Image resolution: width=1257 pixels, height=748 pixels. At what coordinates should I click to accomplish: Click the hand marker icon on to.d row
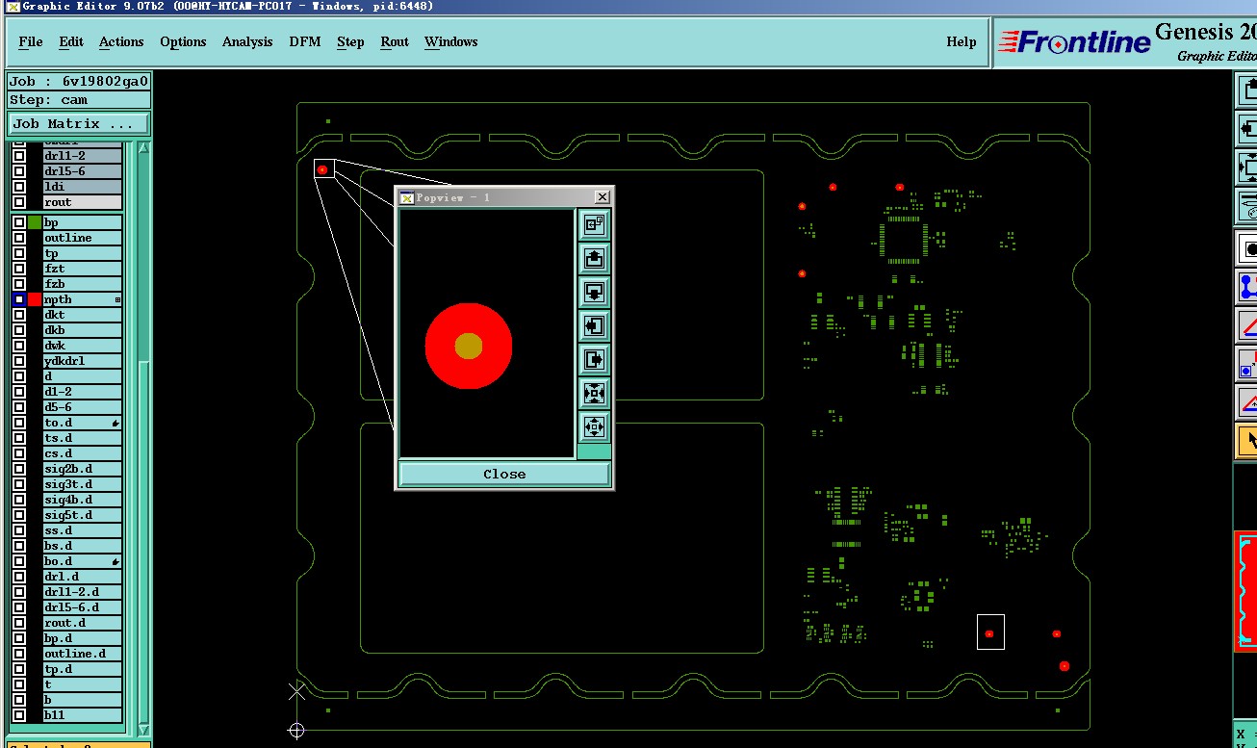115,423
